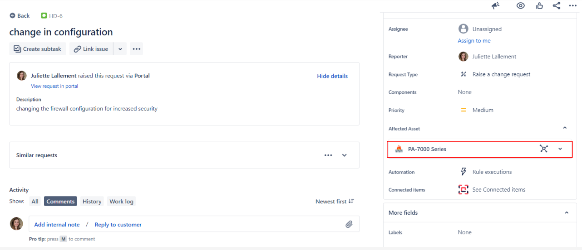This screenshot has height=250, width=582.
Task: Click the Back arrow icon
Action: (x=12, y=16)
